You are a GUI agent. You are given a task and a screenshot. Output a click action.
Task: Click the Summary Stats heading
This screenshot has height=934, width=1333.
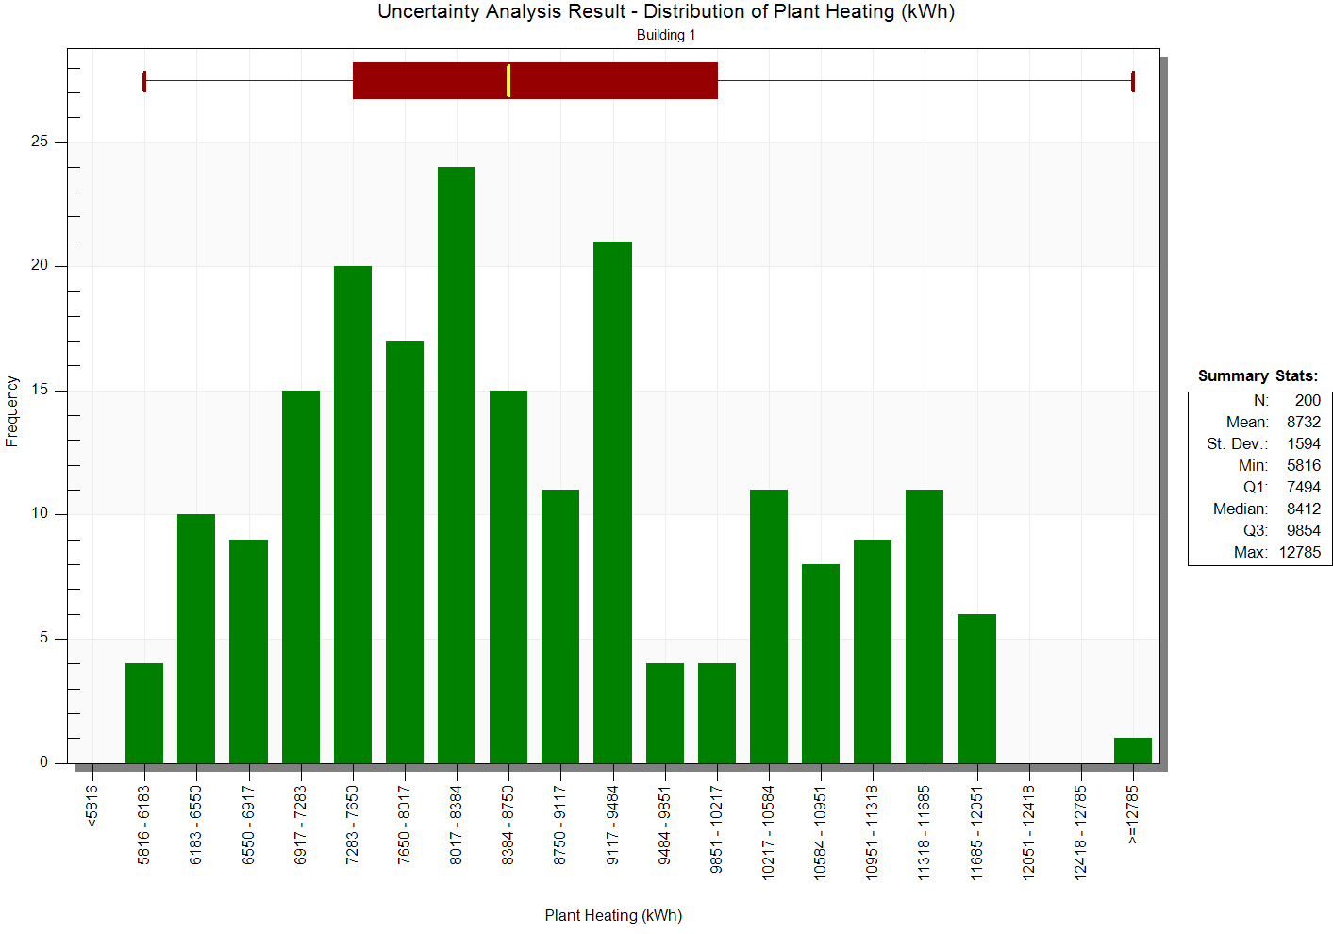coord(1258,375)
